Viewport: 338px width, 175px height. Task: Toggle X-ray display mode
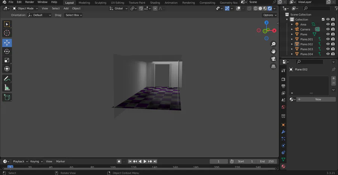pos(249,8)
